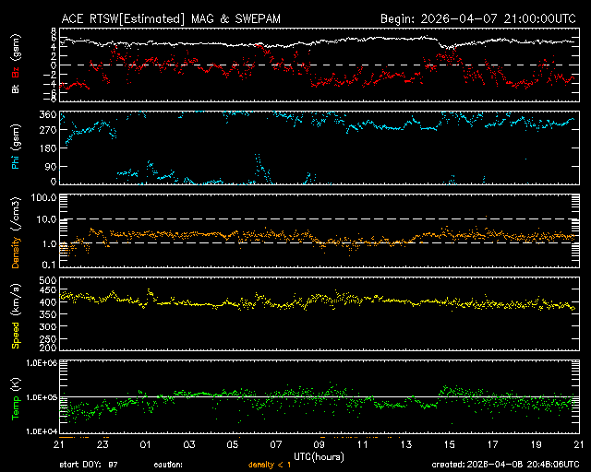Click the "11" hour label on the time axis
This screenshot has height=472, width=591.
363,445
